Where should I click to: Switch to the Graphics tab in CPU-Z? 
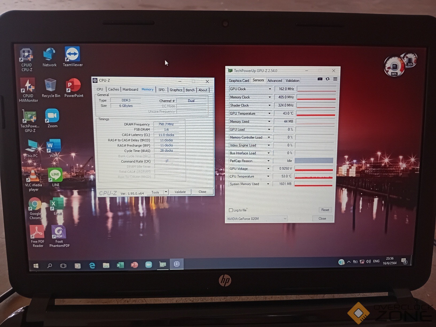176,90
